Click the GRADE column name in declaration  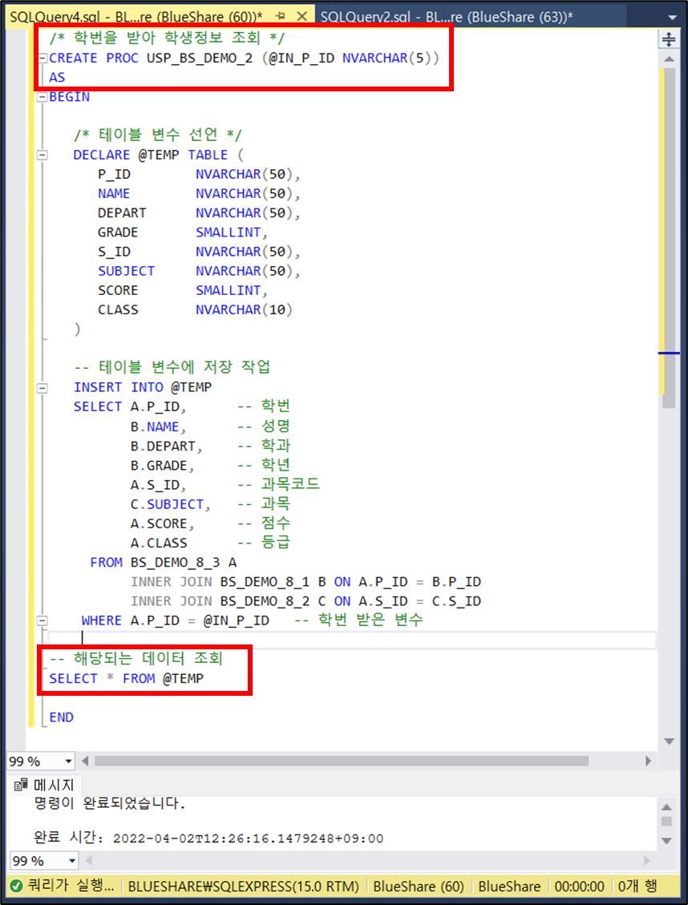click(x=118, y=232)
